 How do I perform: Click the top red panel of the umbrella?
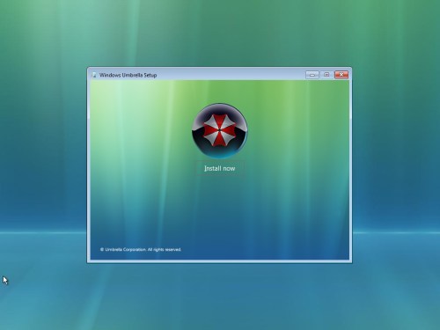pos(219,121)
